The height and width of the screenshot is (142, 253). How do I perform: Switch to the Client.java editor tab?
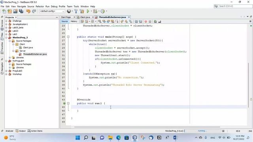tap(85, 17)
